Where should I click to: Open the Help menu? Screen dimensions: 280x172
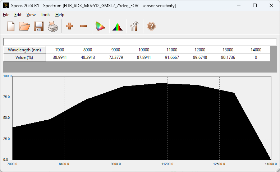60,15
